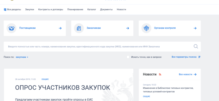Viewport: 219px width, 101px height.
Task: Open the Новости menu item
Action: click(121, 10)
